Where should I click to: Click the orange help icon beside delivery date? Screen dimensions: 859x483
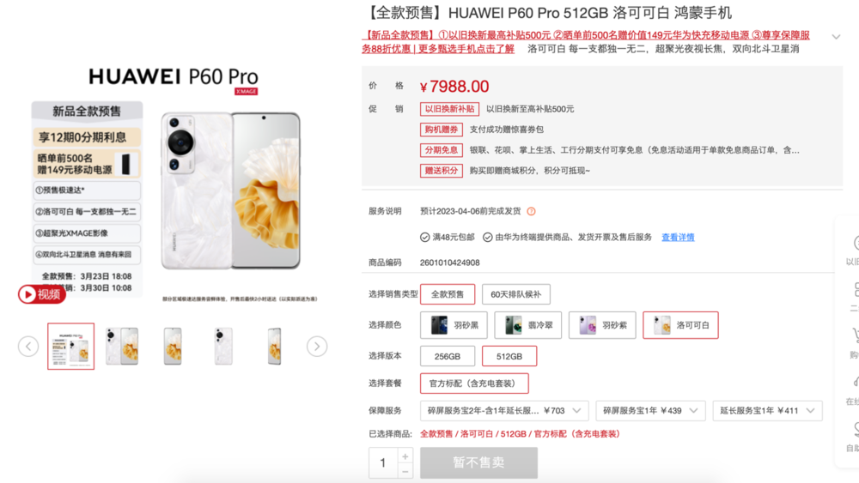tap(531, 211)
